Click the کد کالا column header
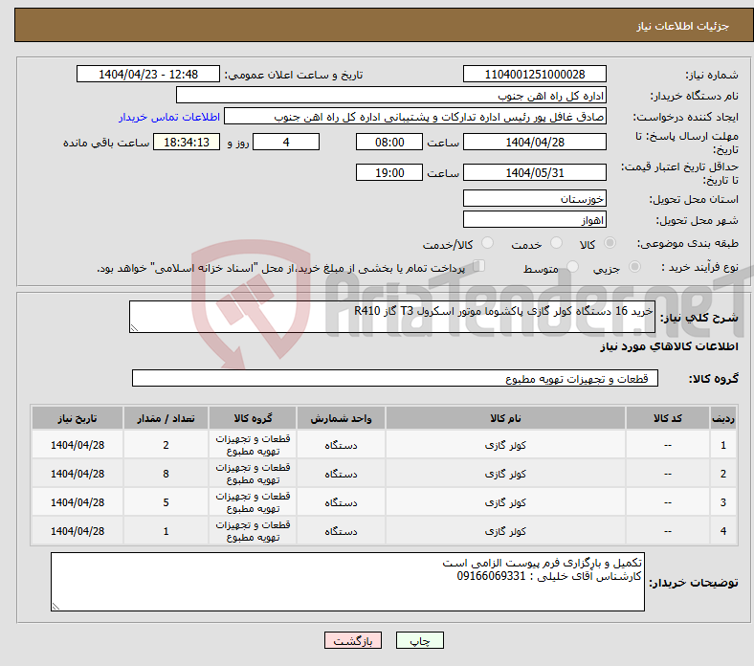Screen dimensions: 754x666 tap(668, 418)
